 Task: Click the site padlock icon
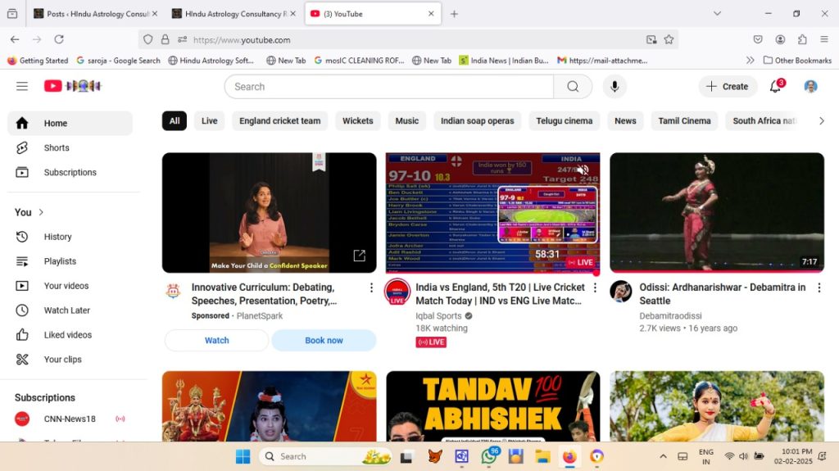[x=165, y=39]
